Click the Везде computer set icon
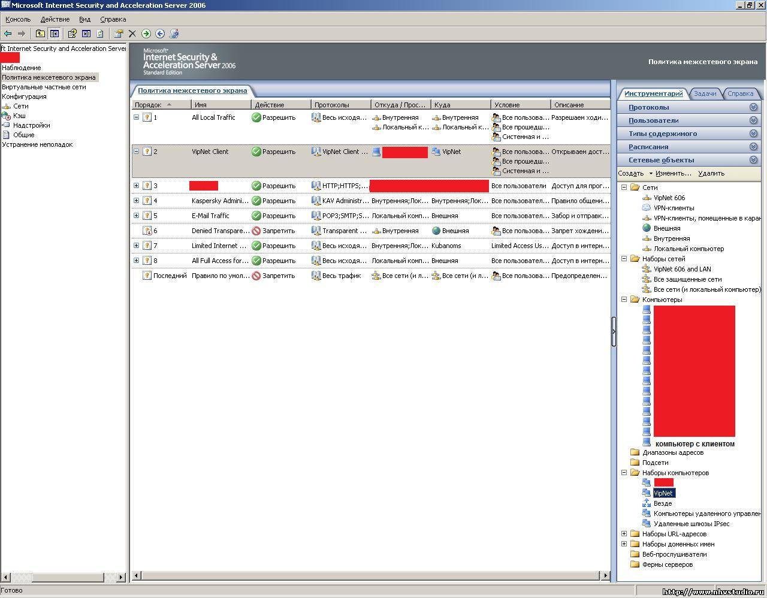The height and width of the screenshot is (598, 767). coord(647,503)
